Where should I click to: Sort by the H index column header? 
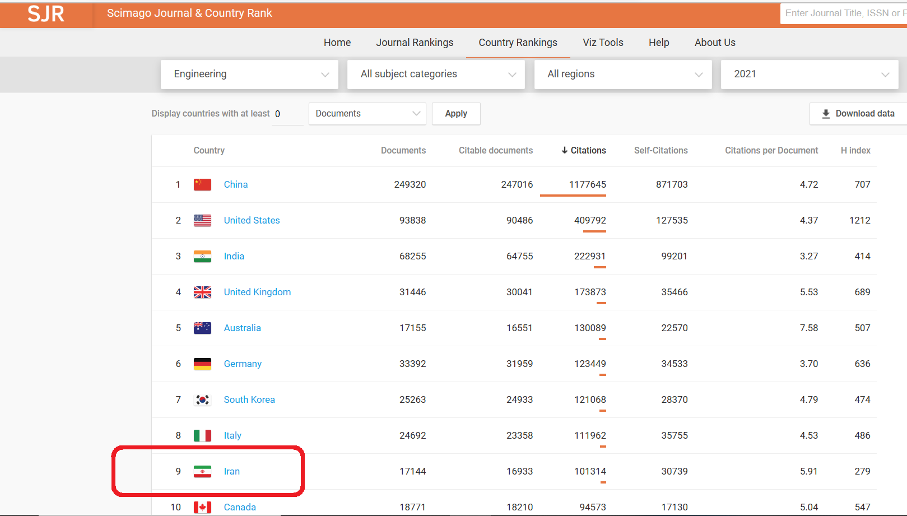point(855,150)
